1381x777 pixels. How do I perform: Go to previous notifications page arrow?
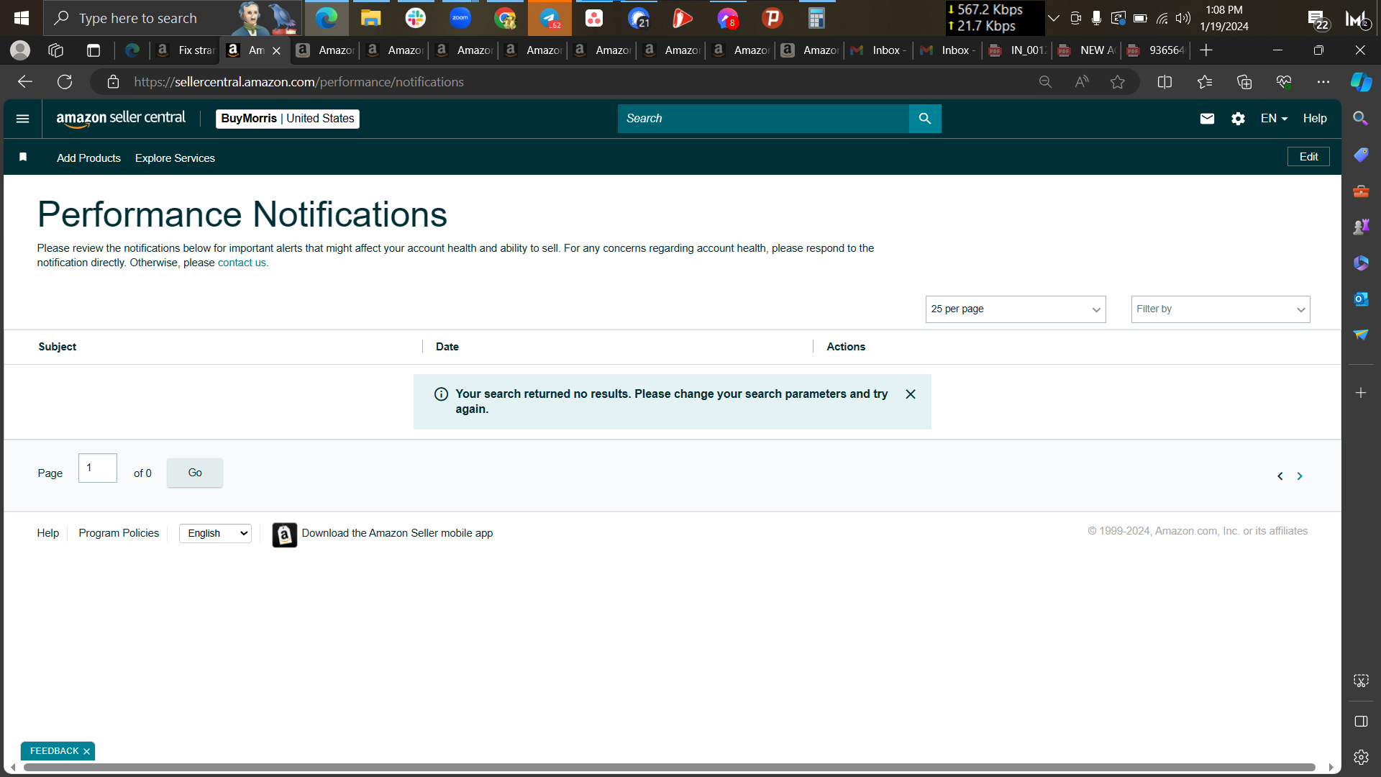(1280, 476)
